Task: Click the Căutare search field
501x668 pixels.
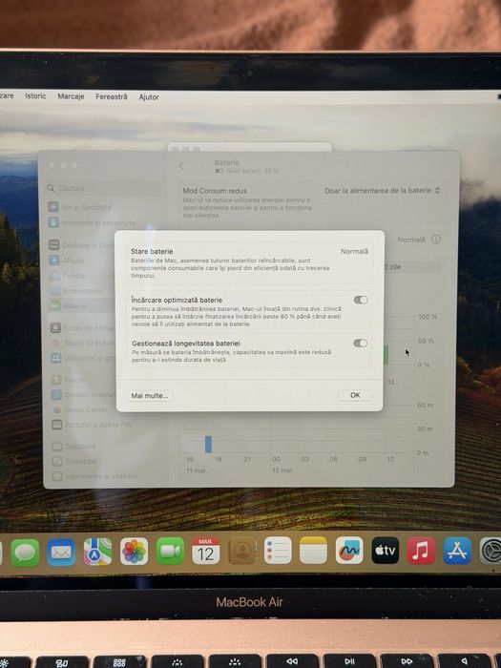Action: pyautogui.click(x=103, y=188)
